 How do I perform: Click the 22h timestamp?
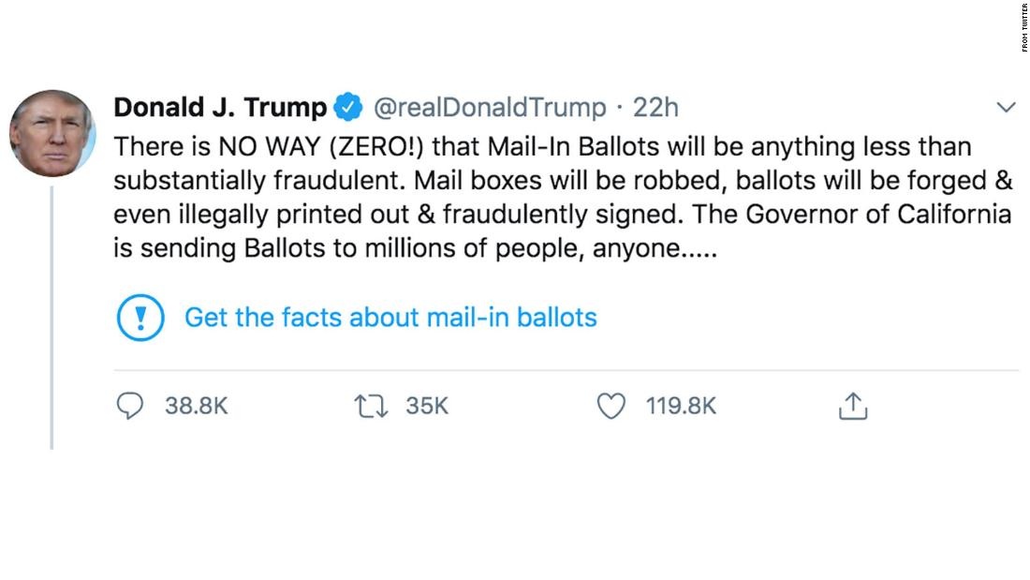(x=655, y=108)
